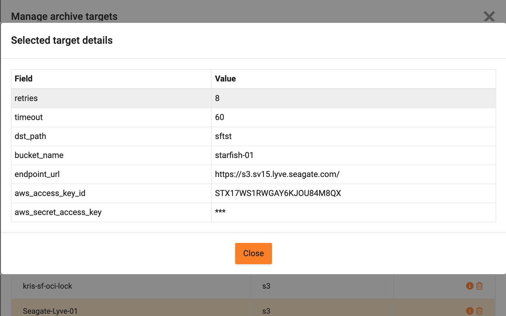This screenshot has height=316, width=506.
Task: Click the endpoint_url field name
Action: [x=37, y=174]
